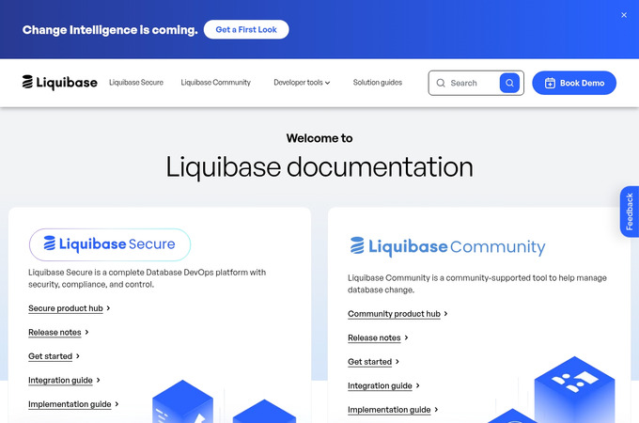This screenshot has height=423, width=639.
Task: Click the Liquibase Secure logo badge
Action: pos(110,244)
